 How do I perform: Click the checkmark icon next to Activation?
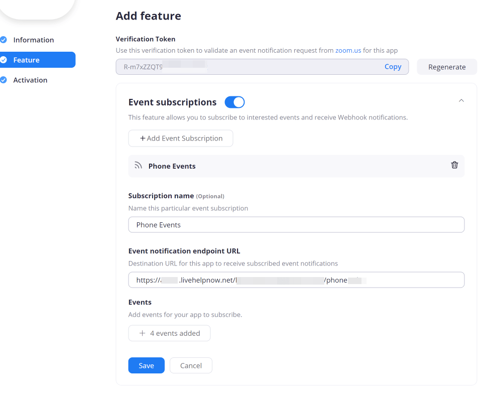click(5, 80)
